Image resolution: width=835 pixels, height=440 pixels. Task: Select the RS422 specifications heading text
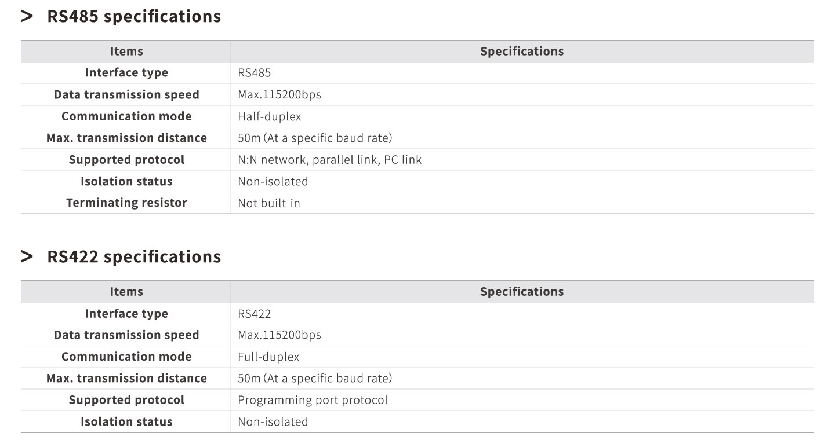point(134,256)
